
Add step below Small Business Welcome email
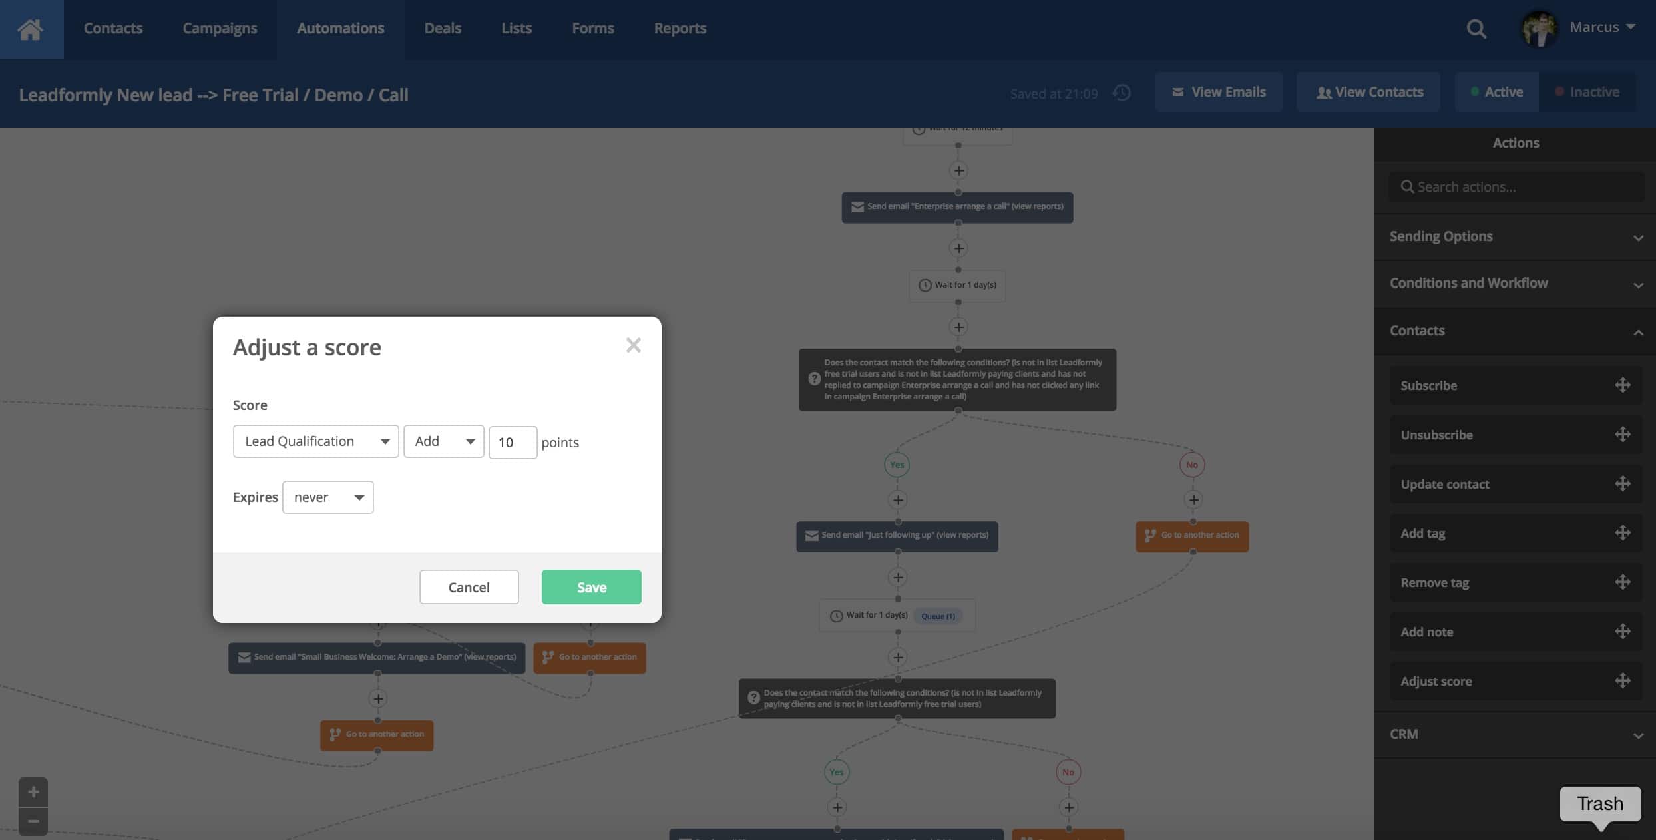[x=378, y=699]
